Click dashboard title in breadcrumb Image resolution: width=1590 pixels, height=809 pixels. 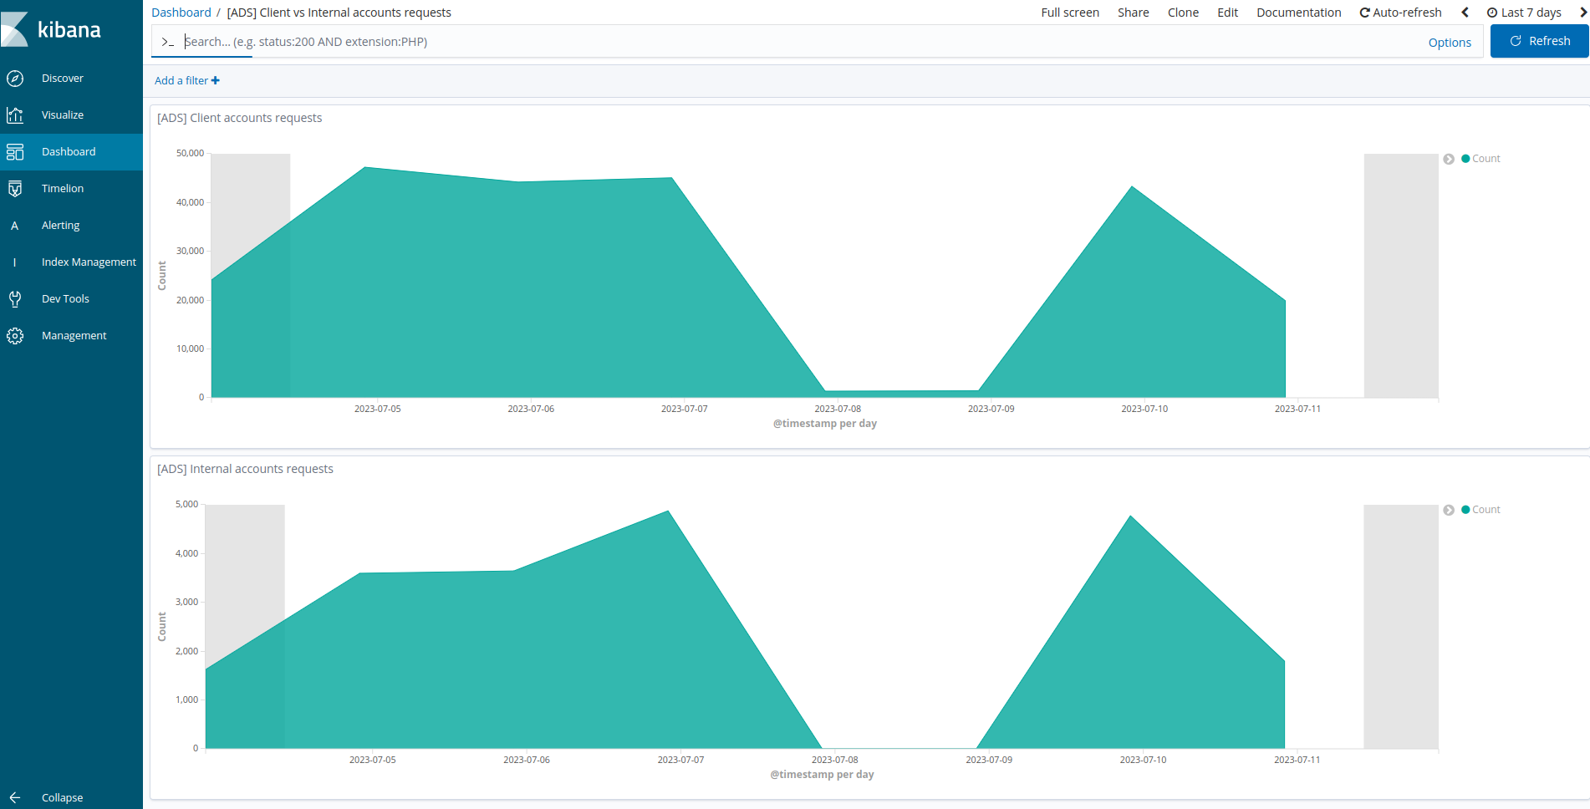(x=339, y=13)
